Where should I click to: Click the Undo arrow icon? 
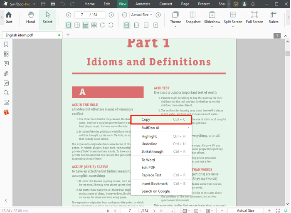click(62, 4)
